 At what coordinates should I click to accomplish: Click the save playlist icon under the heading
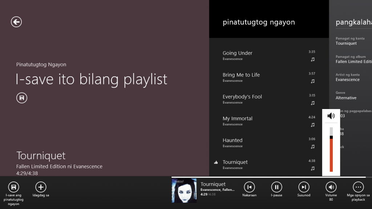[21, 98]
